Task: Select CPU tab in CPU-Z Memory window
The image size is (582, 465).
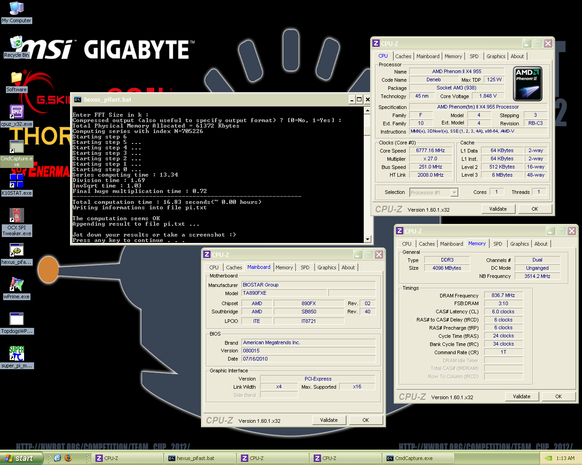Action: (406, 244)
